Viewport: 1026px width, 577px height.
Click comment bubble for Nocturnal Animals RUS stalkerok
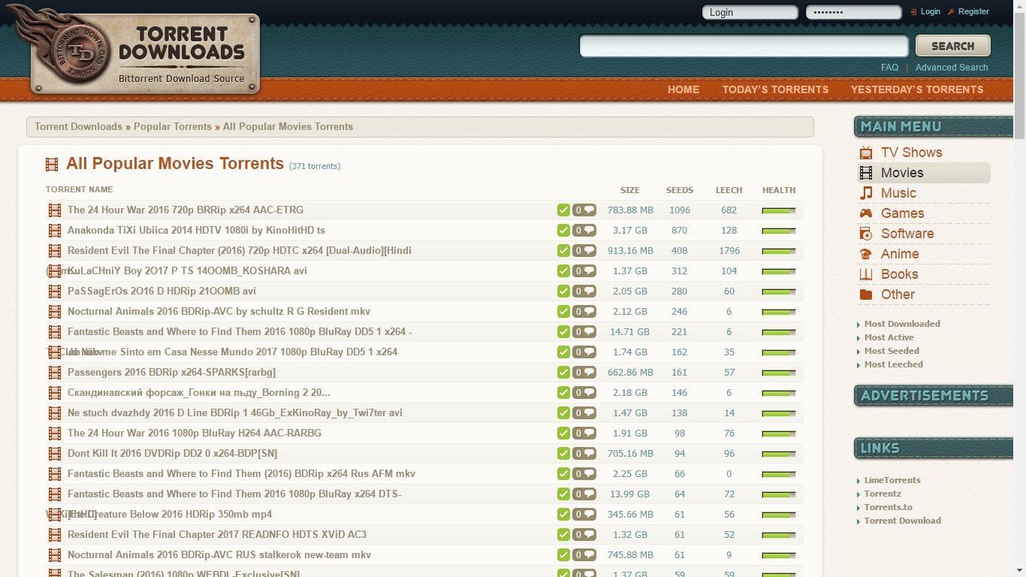[584, 555]
